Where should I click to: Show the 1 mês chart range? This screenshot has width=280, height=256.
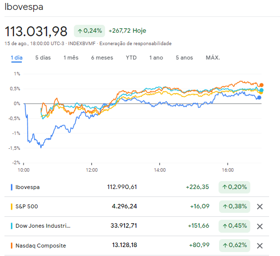pyautogui.click(x=71, y=58)
